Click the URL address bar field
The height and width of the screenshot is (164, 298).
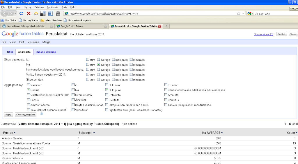(151, 13)
